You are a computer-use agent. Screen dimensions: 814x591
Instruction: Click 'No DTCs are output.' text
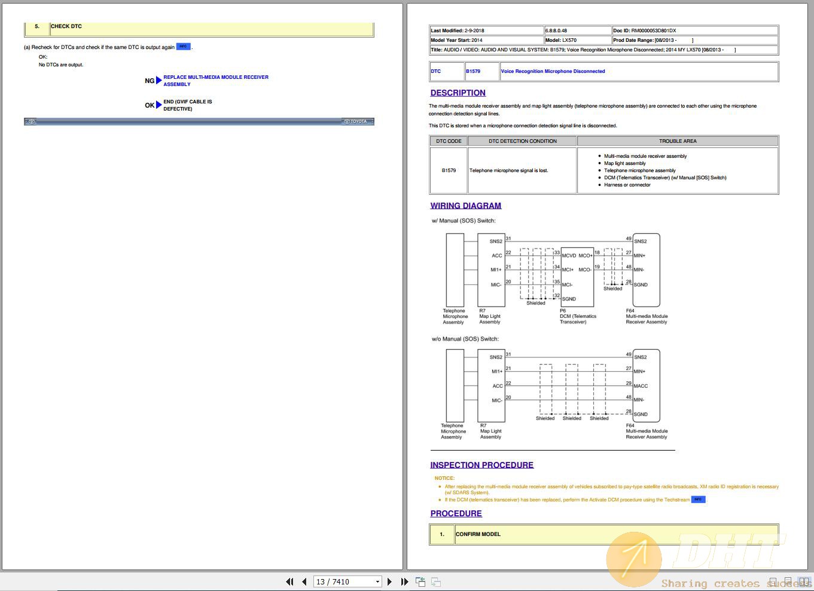(61, 65)
